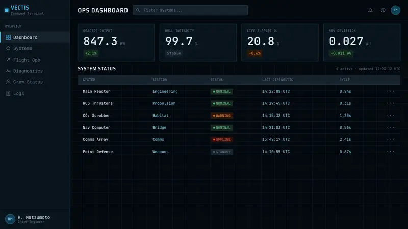This screenshot has height=229, width=408.
Task: Click the Vectis logo square icon
Action: (x=7, y=10)
